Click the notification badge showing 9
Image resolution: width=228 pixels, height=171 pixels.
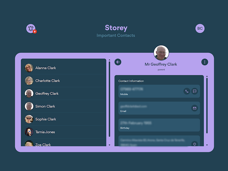[34, 32]
